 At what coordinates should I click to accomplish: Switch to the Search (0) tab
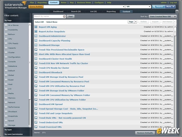coord(76,11)
